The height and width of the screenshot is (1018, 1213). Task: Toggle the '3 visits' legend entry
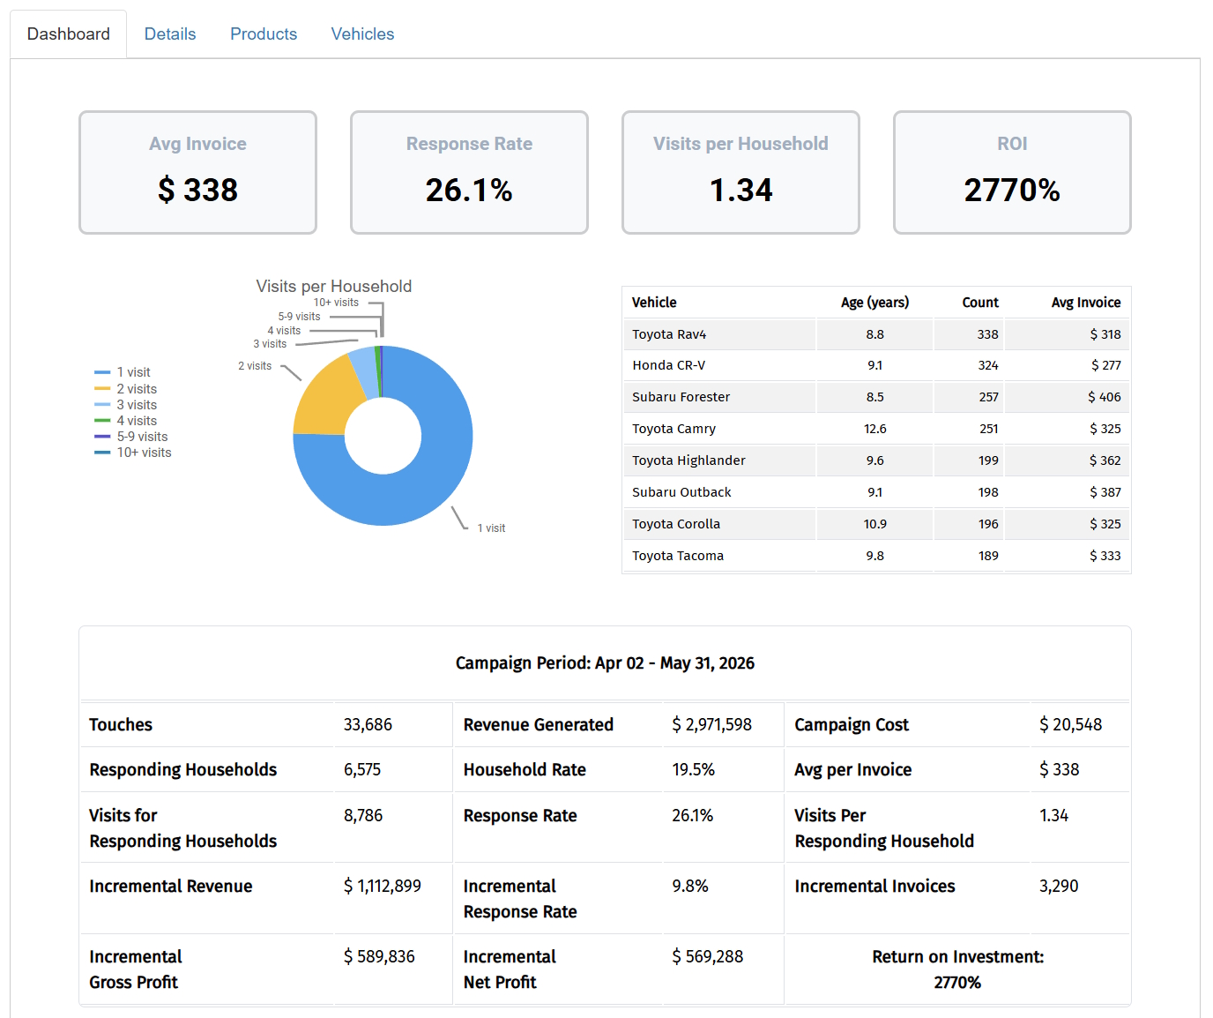pos(126,405)
